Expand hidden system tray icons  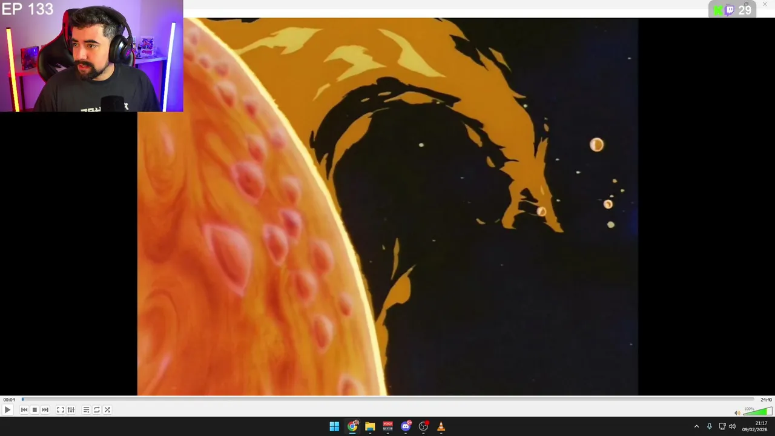[x=696, y=426]
